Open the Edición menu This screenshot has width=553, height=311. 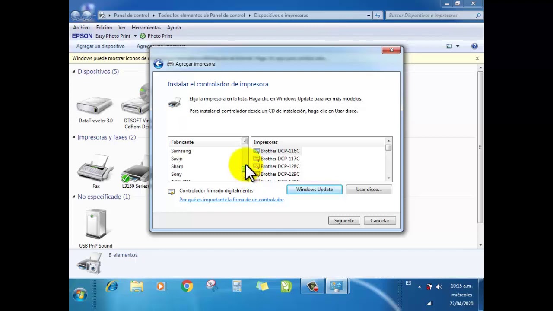pyautogui.click(x=104, y=28)
